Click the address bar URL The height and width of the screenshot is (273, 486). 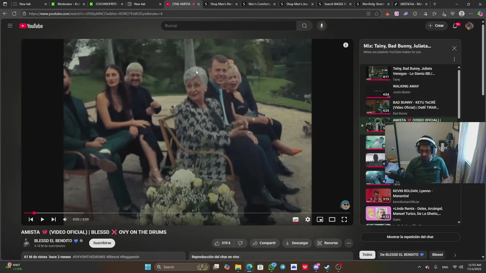[95, 14]
